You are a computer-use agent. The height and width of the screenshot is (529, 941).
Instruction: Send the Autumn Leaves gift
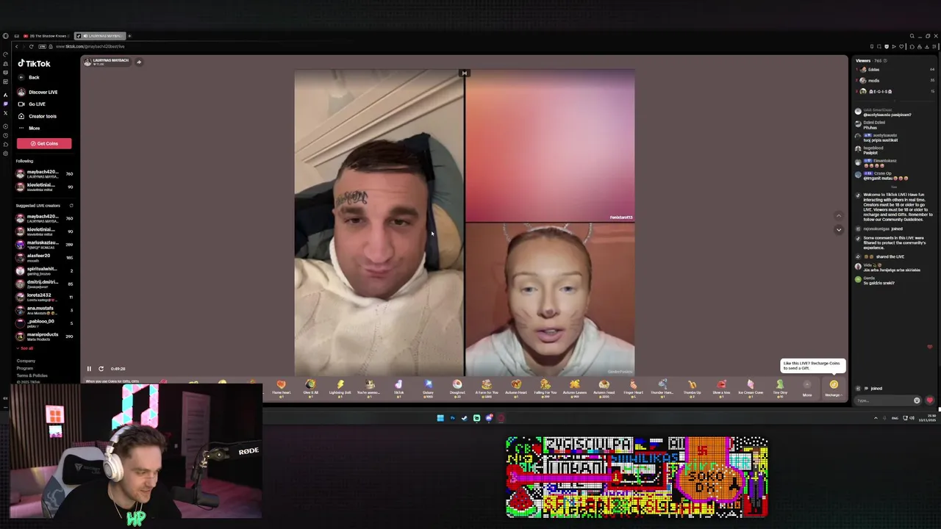pyautogui.click(x=575, y=387)
